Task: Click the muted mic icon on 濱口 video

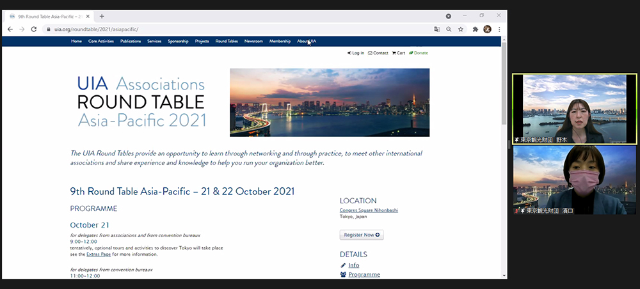Action: 517,211
